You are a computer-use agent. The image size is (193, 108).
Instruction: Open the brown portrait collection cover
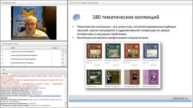(x=132, y=77)
